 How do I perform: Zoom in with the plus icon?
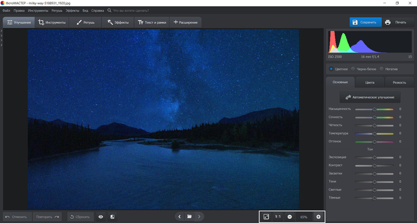tap(318, 216)
